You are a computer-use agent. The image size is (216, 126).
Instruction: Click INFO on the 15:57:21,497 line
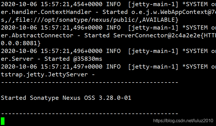pos(114,67)
